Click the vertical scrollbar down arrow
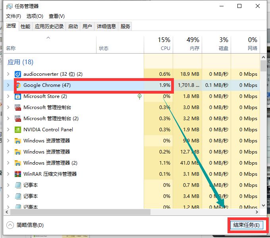Image resolution: width=270 pixels, height=238 pixels. (263, 205)
